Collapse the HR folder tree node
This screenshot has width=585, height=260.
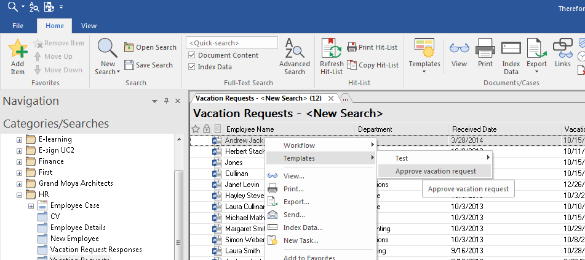pyautogui.click(x=19, y=194)
